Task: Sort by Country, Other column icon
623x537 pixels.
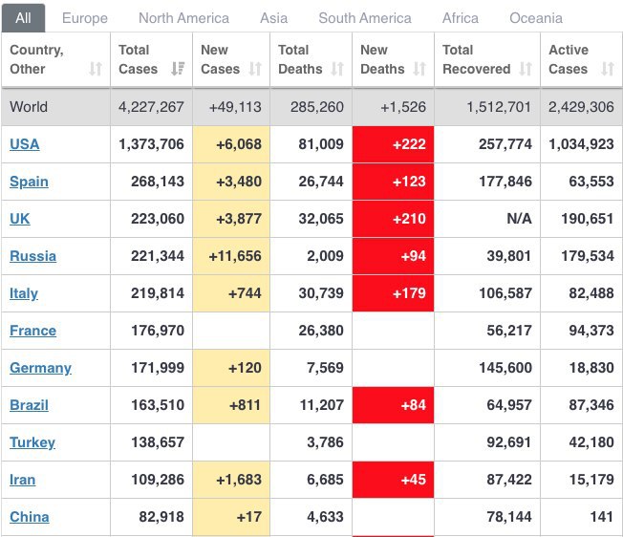Action: tap(96, 69)
